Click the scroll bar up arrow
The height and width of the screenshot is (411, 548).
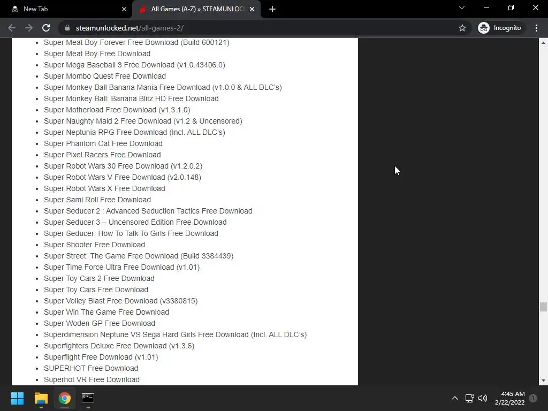[543, 43]
